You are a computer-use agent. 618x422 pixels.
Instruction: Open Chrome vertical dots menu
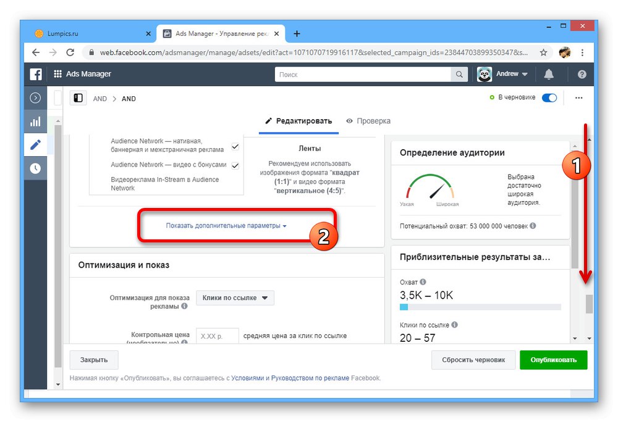click(x=582, y=52)
